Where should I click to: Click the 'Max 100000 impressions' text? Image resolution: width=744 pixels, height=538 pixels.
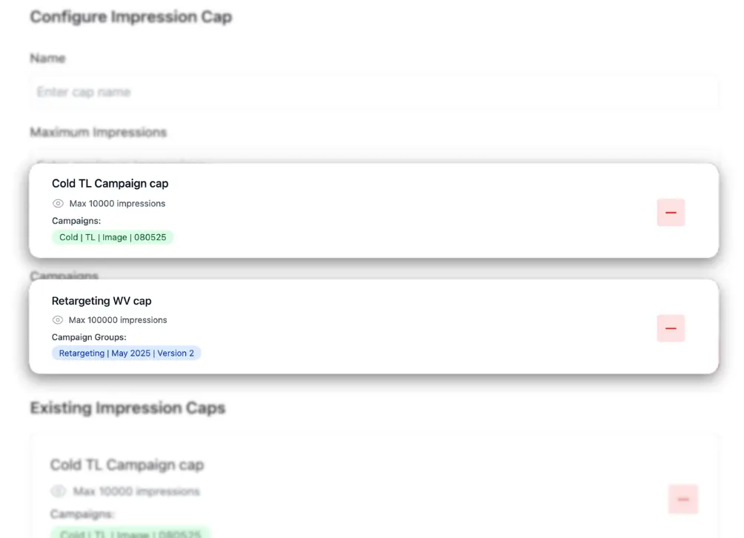pyautogui.click(x=118, y=320)
